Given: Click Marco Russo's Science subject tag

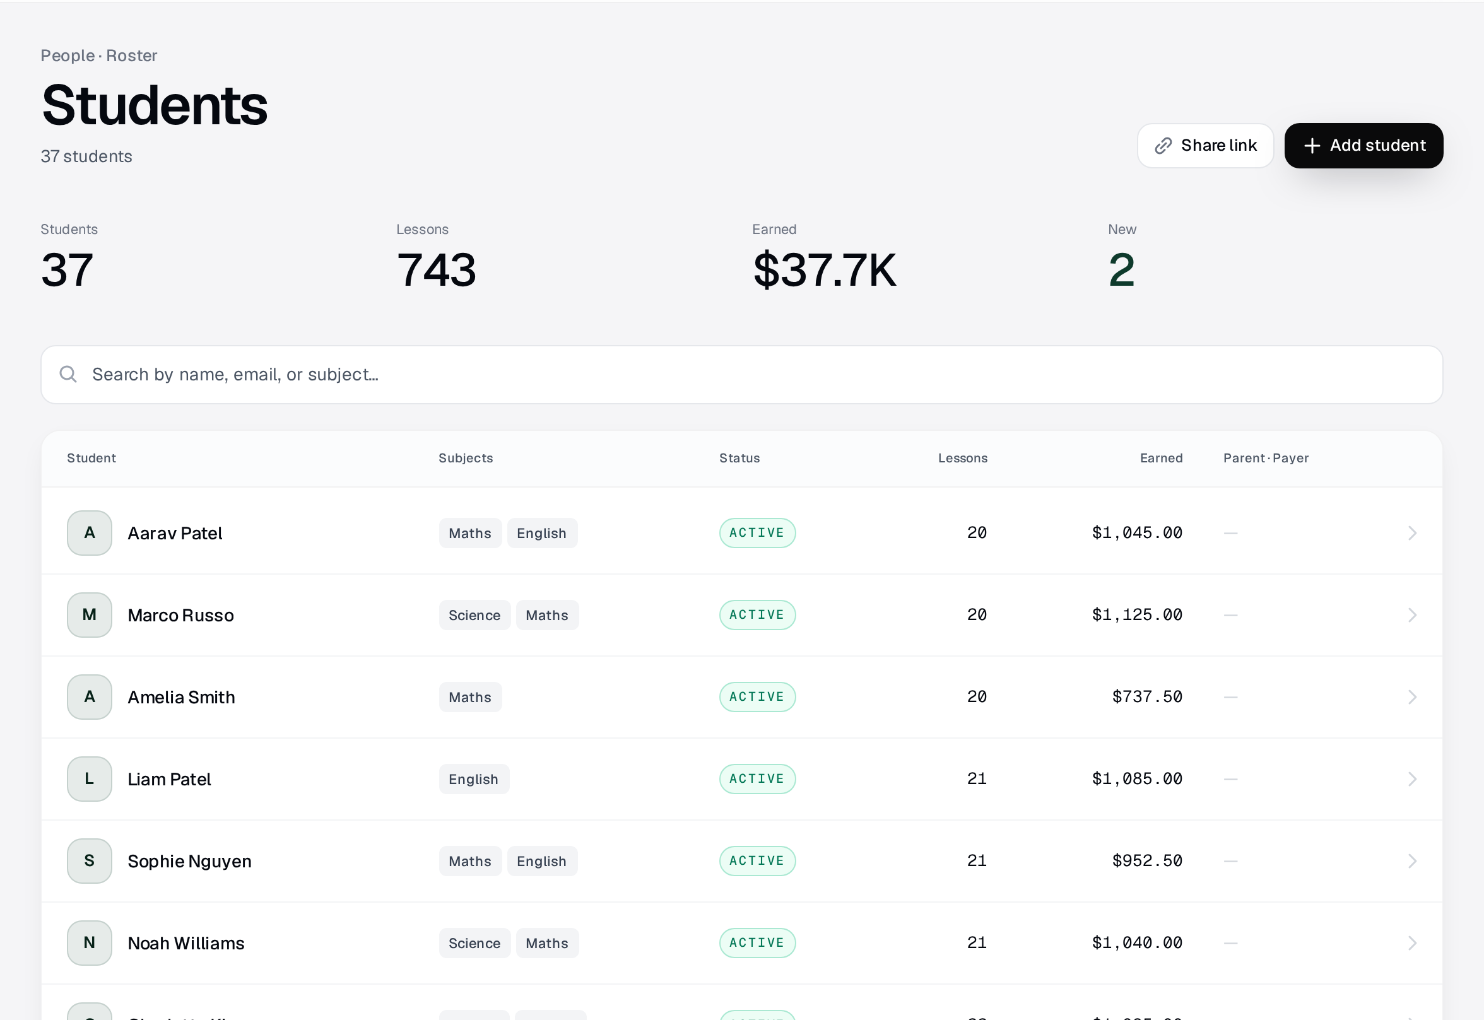Looking at the screenshot, I should click(474, 615).
